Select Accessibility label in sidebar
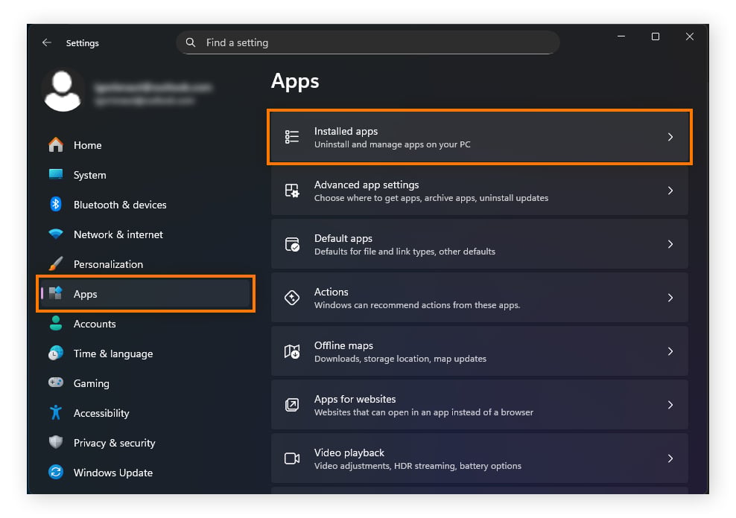Viewport: 736px width, 518px height. [101, 414]
